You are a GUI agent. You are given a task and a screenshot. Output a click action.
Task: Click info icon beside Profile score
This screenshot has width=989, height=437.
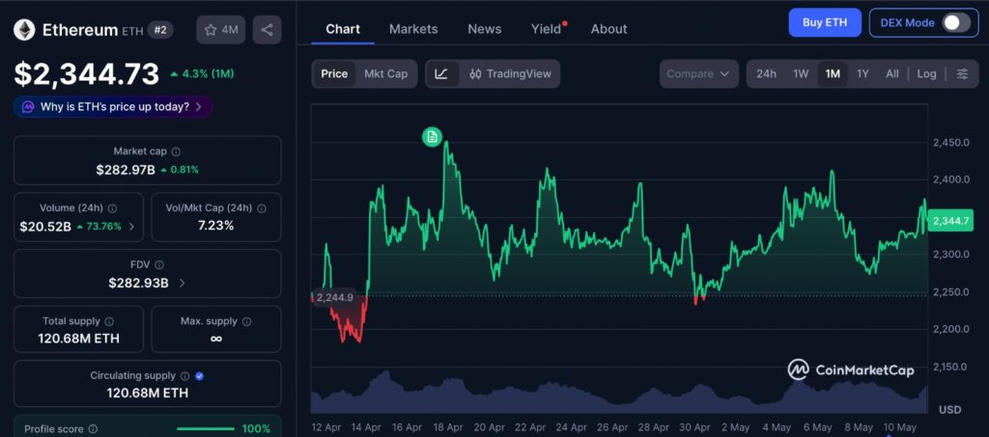point(93,429)
